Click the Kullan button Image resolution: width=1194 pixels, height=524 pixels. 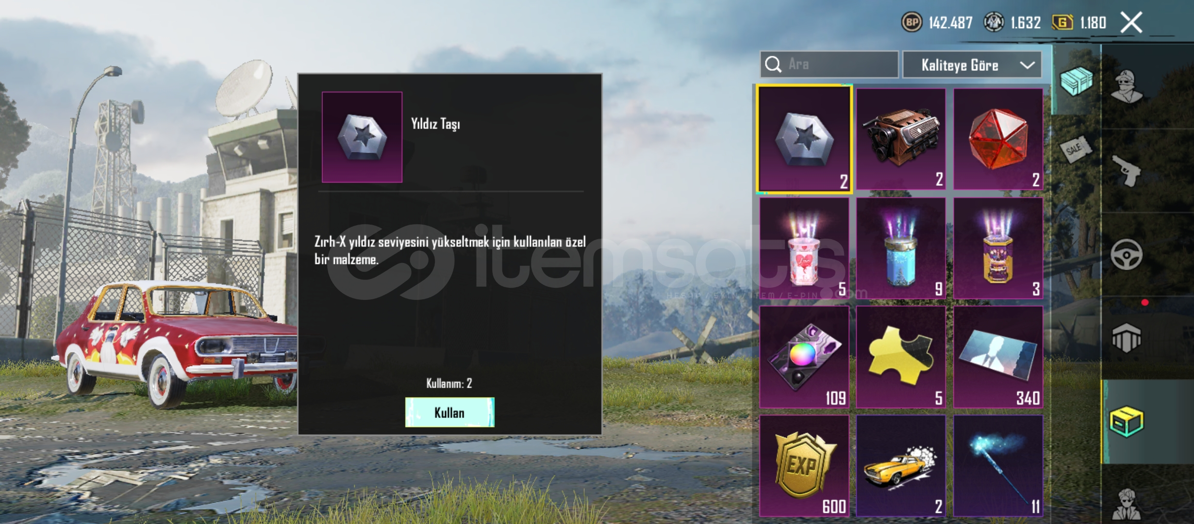449,412
